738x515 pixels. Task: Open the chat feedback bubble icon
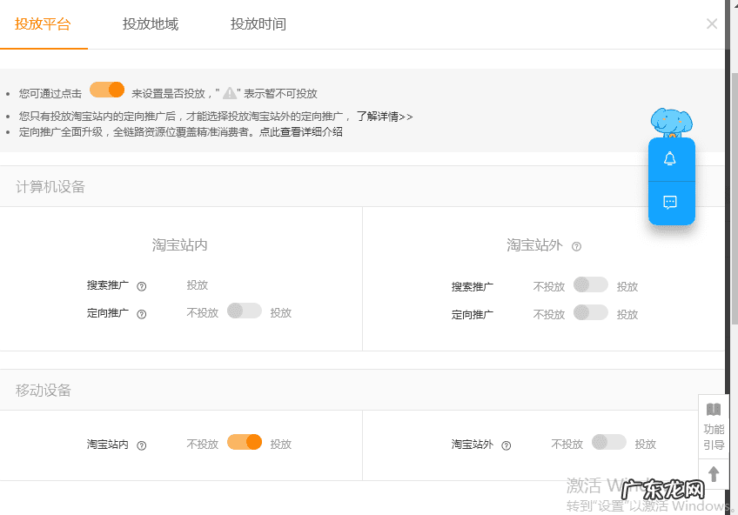point(671,202)
